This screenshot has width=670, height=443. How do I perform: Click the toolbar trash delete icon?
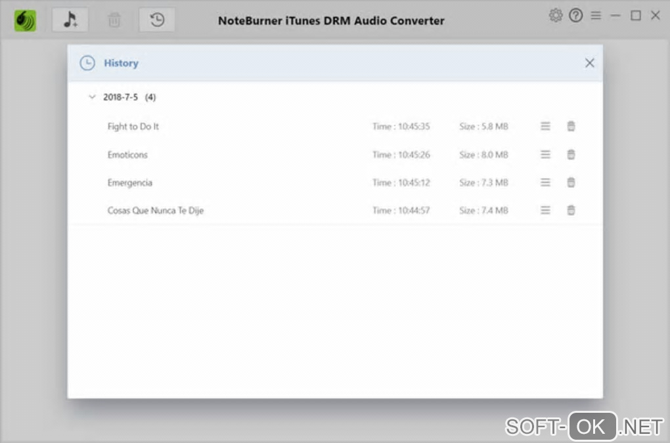[114, 20]
